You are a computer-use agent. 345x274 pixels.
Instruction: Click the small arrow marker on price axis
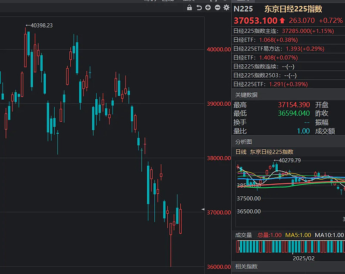point(204,209)
